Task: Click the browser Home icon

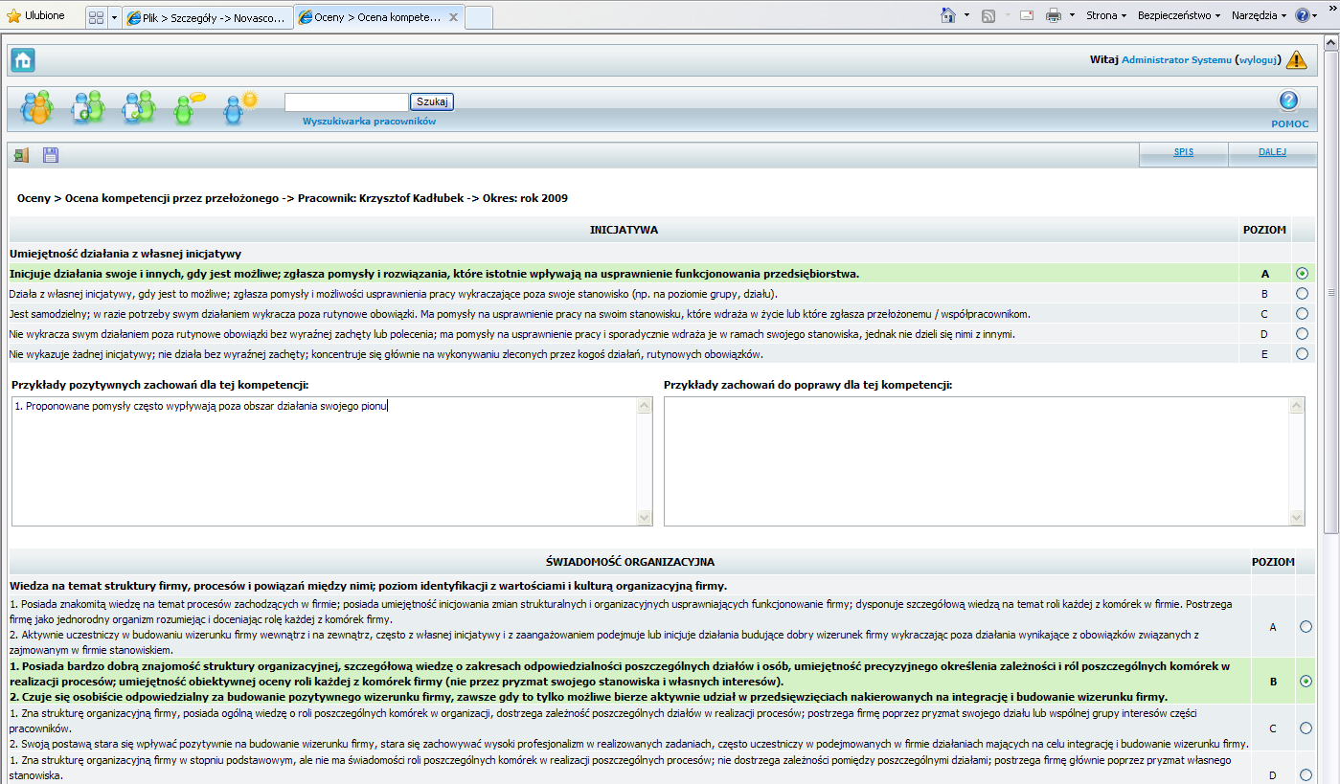Action: coord(948,15)
